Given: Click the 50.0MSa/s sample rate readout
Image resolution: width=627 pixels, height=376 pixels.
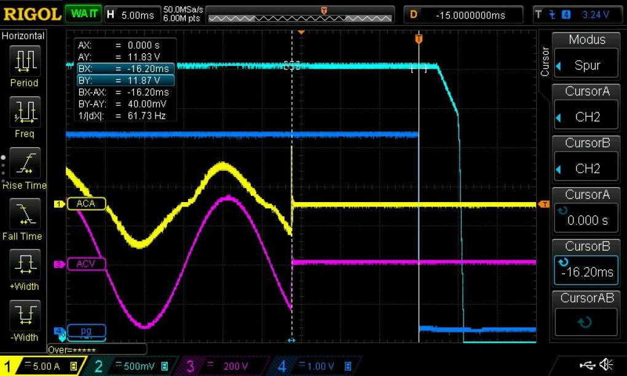Looking at the screenshot, I should (183, 9).
